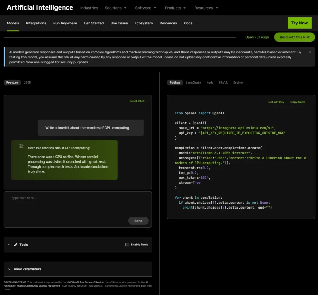Click the View Parameters label
This screenshot has height=295, width=318.
coord(27,269)
